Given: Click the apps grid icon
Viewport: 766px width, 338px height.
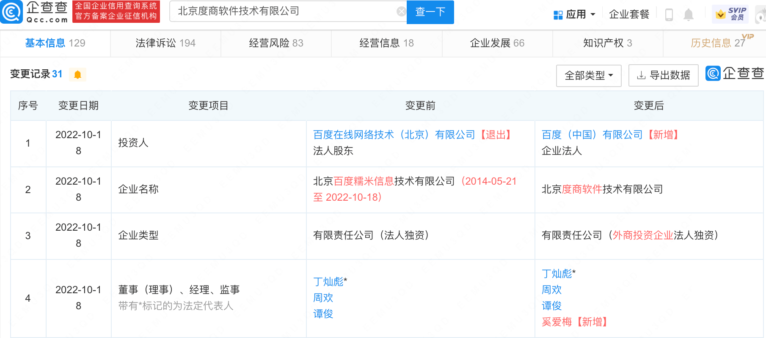Looking at the screenshot, I should click(558, 15).
